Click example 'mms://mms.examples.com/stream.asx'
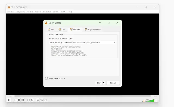This screenshot has height=107, width=174. click(66, 51)
